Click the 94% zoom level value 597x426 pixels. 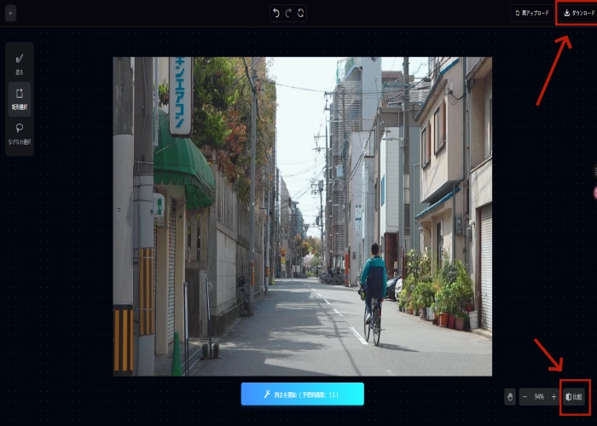(539, 397)
